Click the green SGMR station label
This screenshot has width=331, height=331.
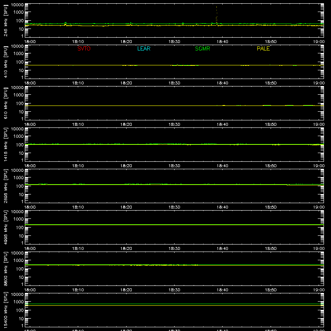[202, 48]
